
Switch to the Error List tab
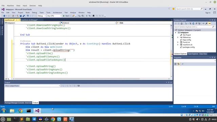28,103
